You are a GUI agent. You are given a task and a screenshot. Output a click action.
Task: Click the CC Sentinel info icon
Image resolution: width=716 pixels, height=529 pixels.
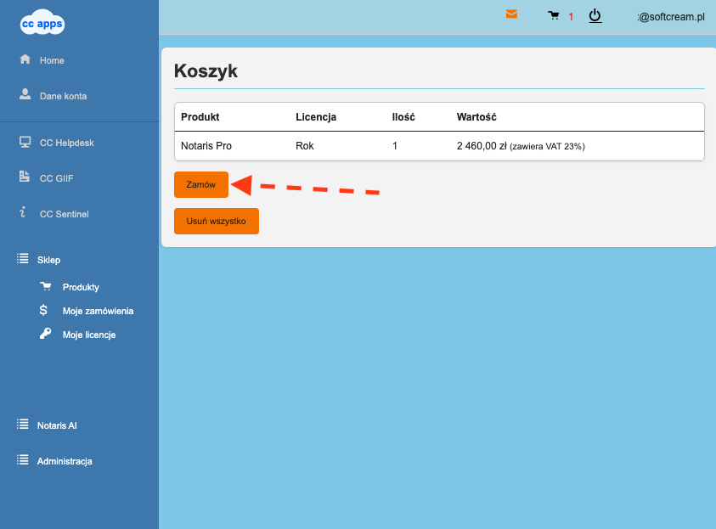(23, 213)
